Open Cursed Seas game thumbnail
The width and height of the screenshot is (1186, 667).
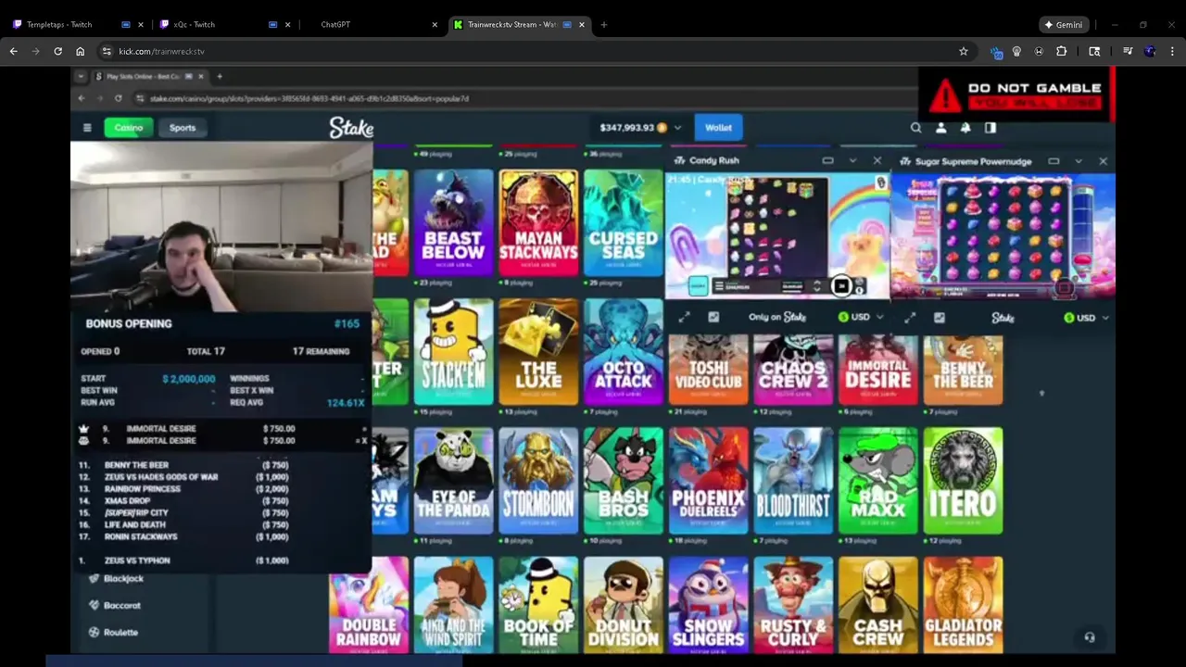pos(624,222)
